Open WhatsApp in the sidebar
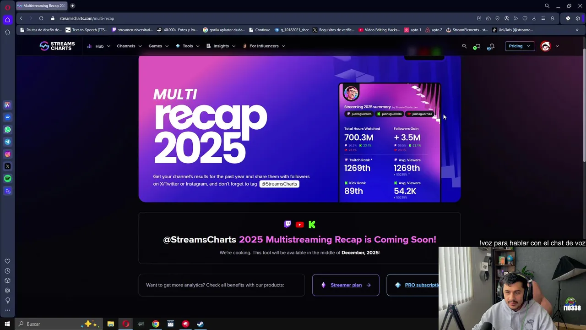The image size is (586, 330). [x=7, y=130]
